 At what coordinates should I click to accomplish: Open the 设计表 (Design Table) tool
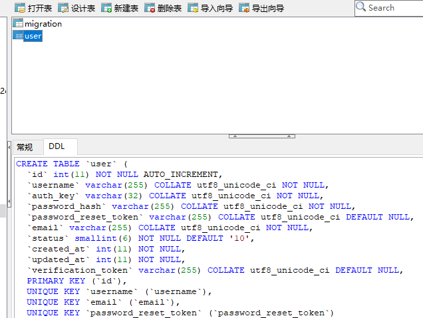click(76, 9)
